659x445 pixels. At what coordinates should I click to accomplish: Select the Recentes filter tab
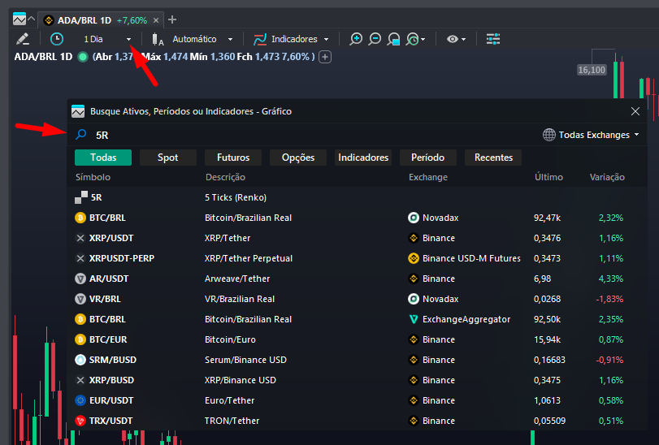(x=493, y=158)
